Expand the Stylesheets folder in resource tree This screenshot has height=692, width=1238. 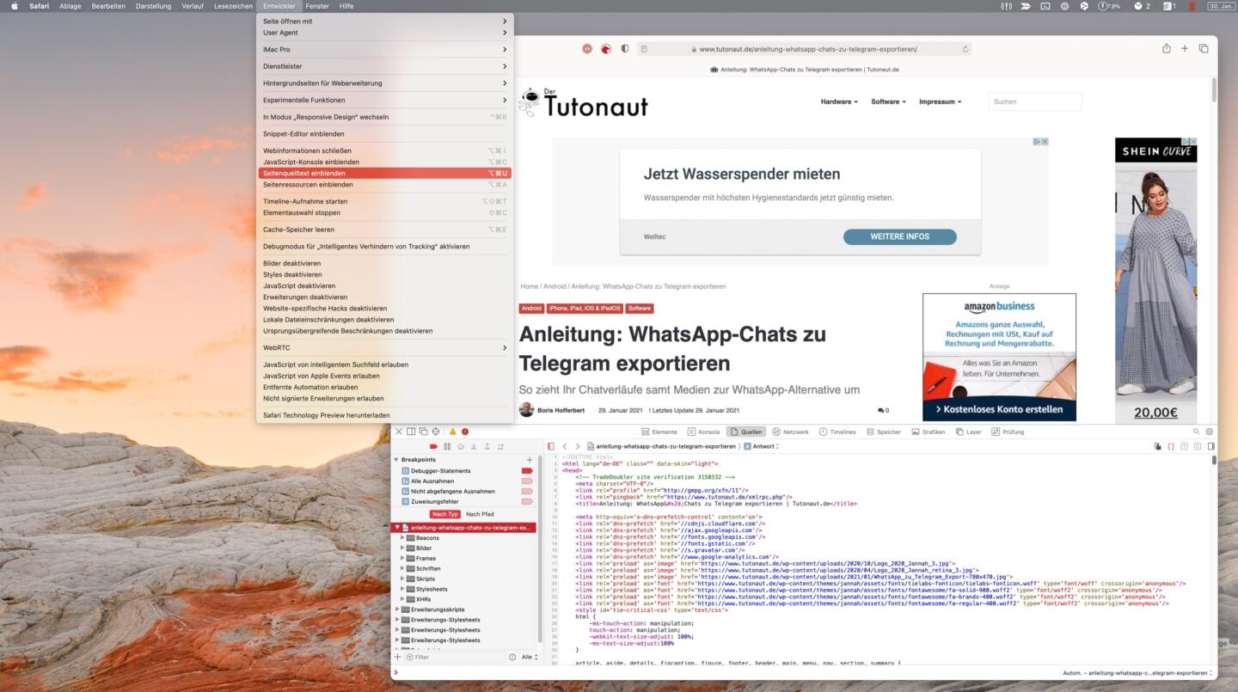[x=402, y=590]
